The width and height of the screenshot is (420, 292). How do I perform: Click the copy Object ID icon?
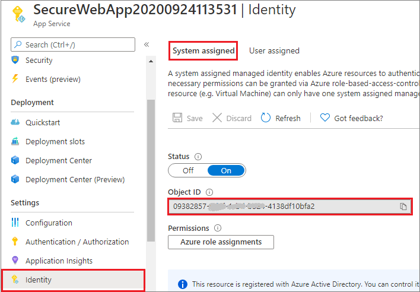click(403, 207)
